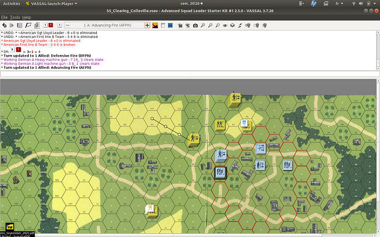Click the chat log vertical scrollbar
Image resolution: width=380 pixels, height=237 pixels.
pyautogui.click(x=378, y=51)
